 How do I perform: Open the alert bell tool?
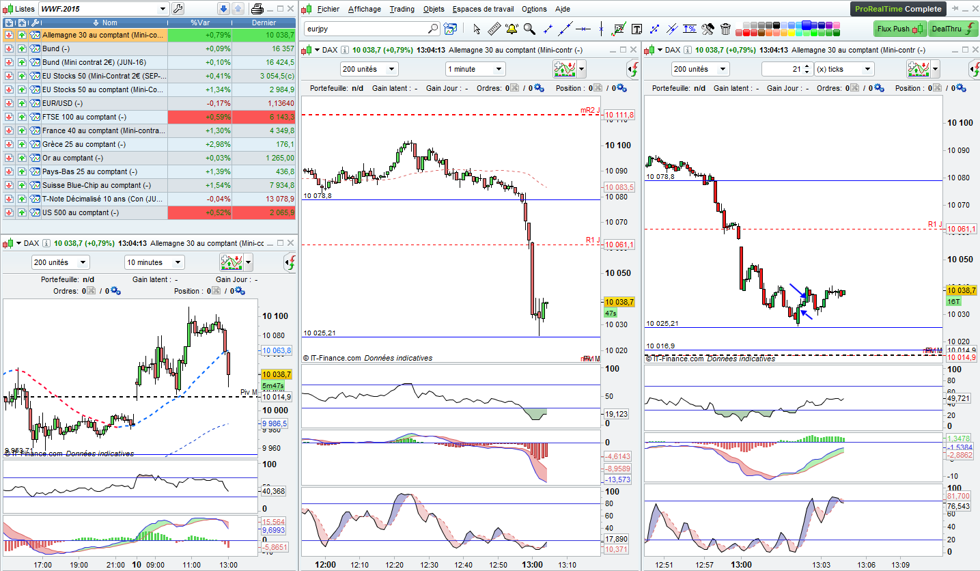[512, 29]
